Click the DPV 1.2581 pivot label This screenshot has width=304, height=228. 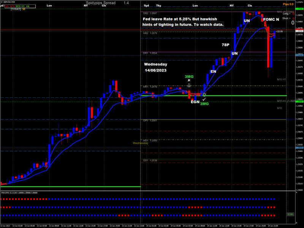(150, 120)
